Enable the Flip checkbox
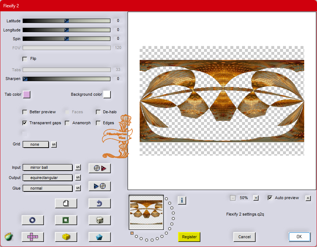This screenshot has width=317, height=247. [25, 59]
